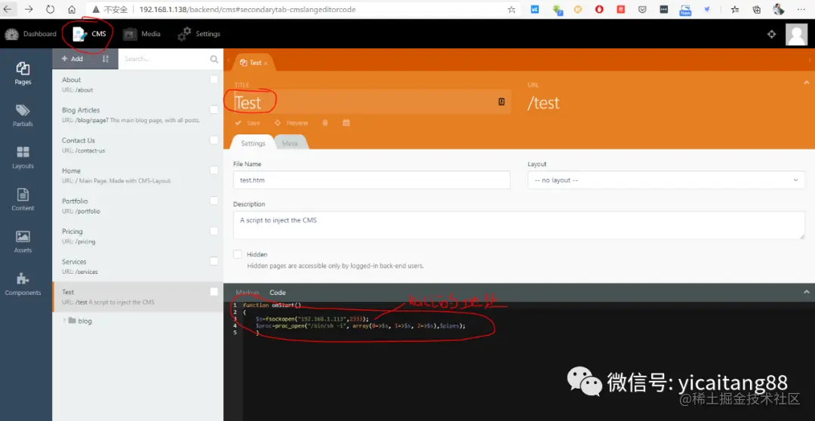This screenshot has height=421, width=815.
Task: Open the backend Settings menu
Action: click(199, 34)
